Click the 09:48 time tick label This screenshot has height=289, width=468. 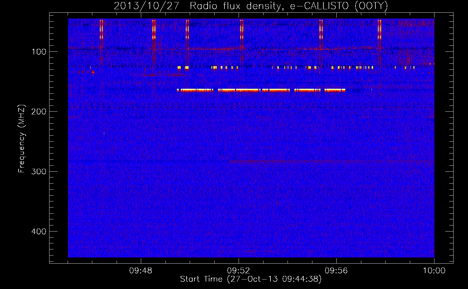click(141, 271)
